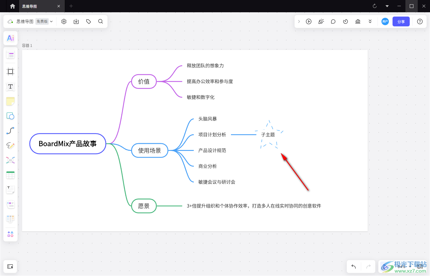Open the celebration reactions icon
Image resolution: width=430 pixels, height=276 pixels.
[321, 21]
